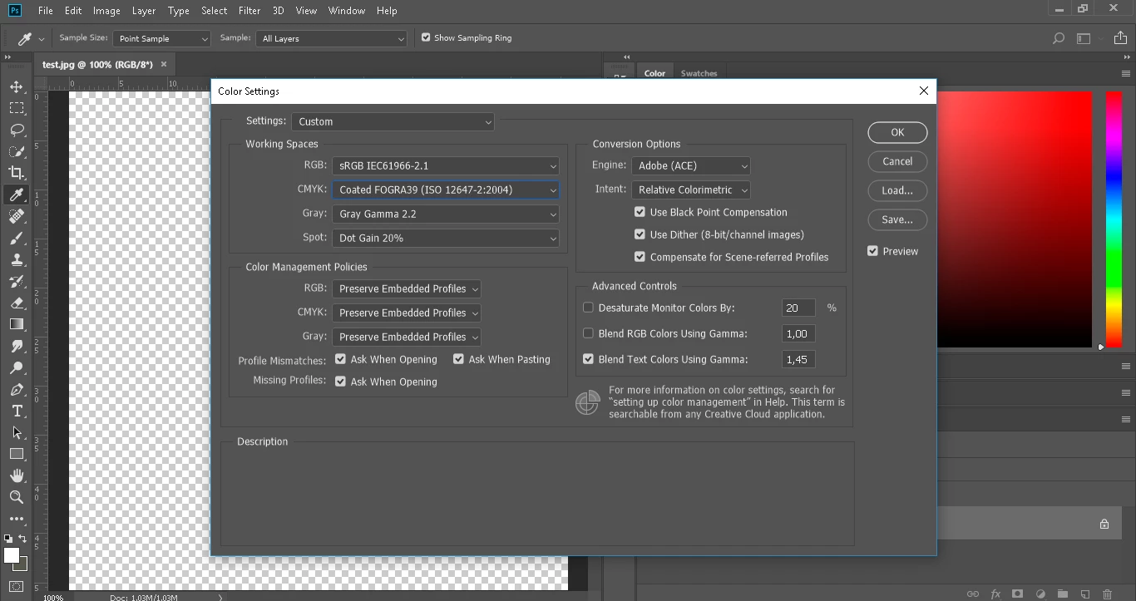The width and height of the screenshot is (1136, 601).
Task: Open the Image menu
Action: 106,11
